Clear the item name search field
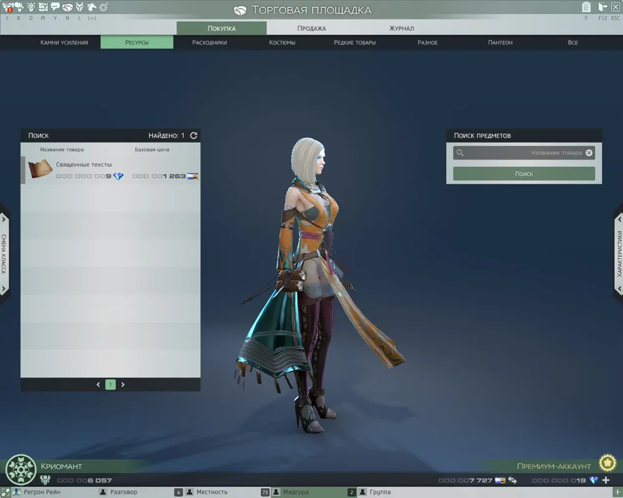623x498 pixels. click(589, 153)
